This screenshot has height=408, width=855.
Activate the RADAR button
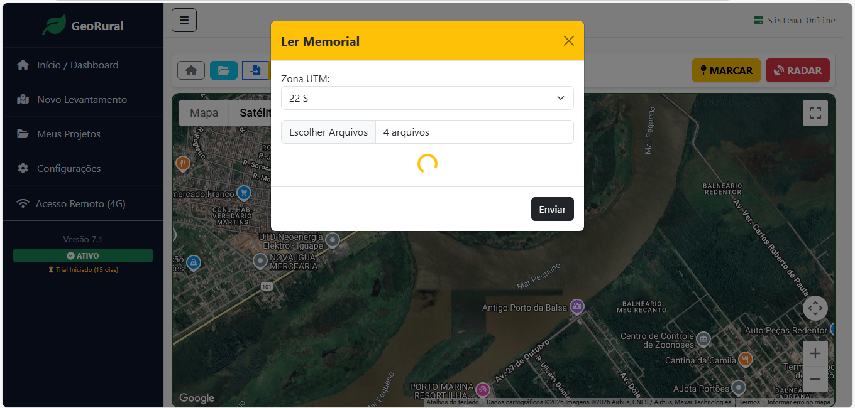tap(797, 71)
